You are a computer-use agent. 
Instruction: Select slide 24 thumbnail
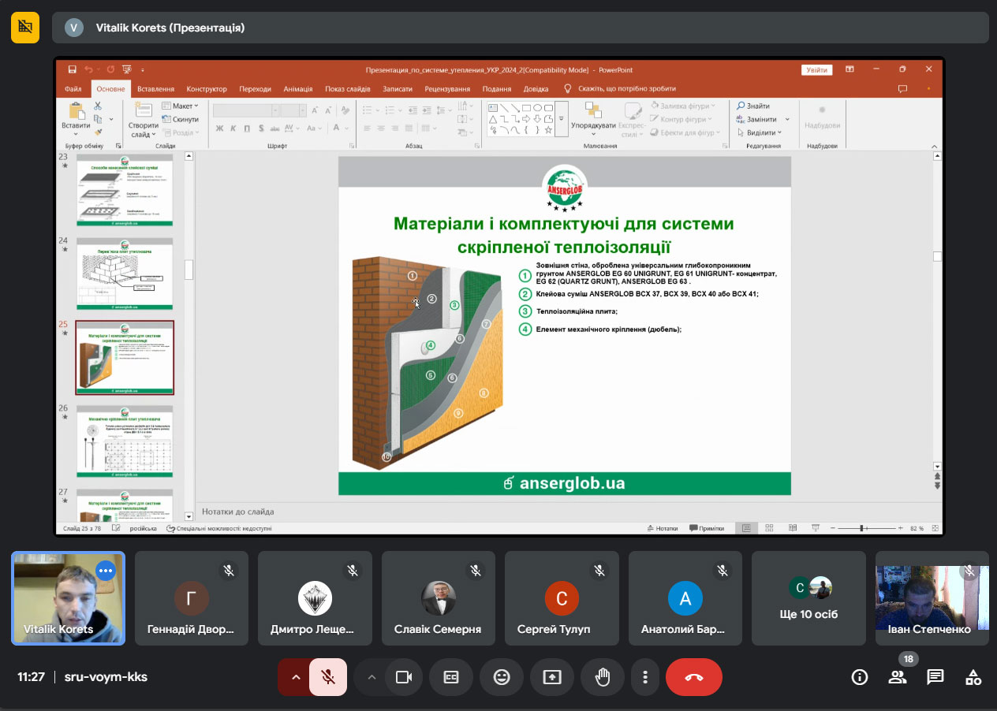click(x=125, y=274)
